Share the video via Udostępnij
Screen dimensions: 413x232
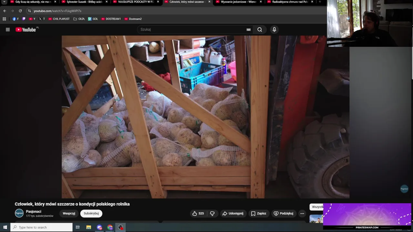233,213
